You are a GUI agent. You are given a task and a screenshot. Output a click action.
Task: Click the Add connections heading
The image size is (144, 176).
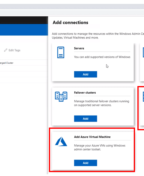point(70,23)
